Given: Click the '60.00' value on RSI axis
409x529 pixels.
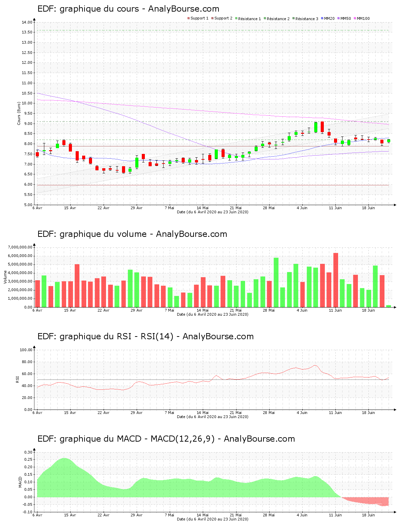Looking at the screenshot, I should tap(27, 374).
